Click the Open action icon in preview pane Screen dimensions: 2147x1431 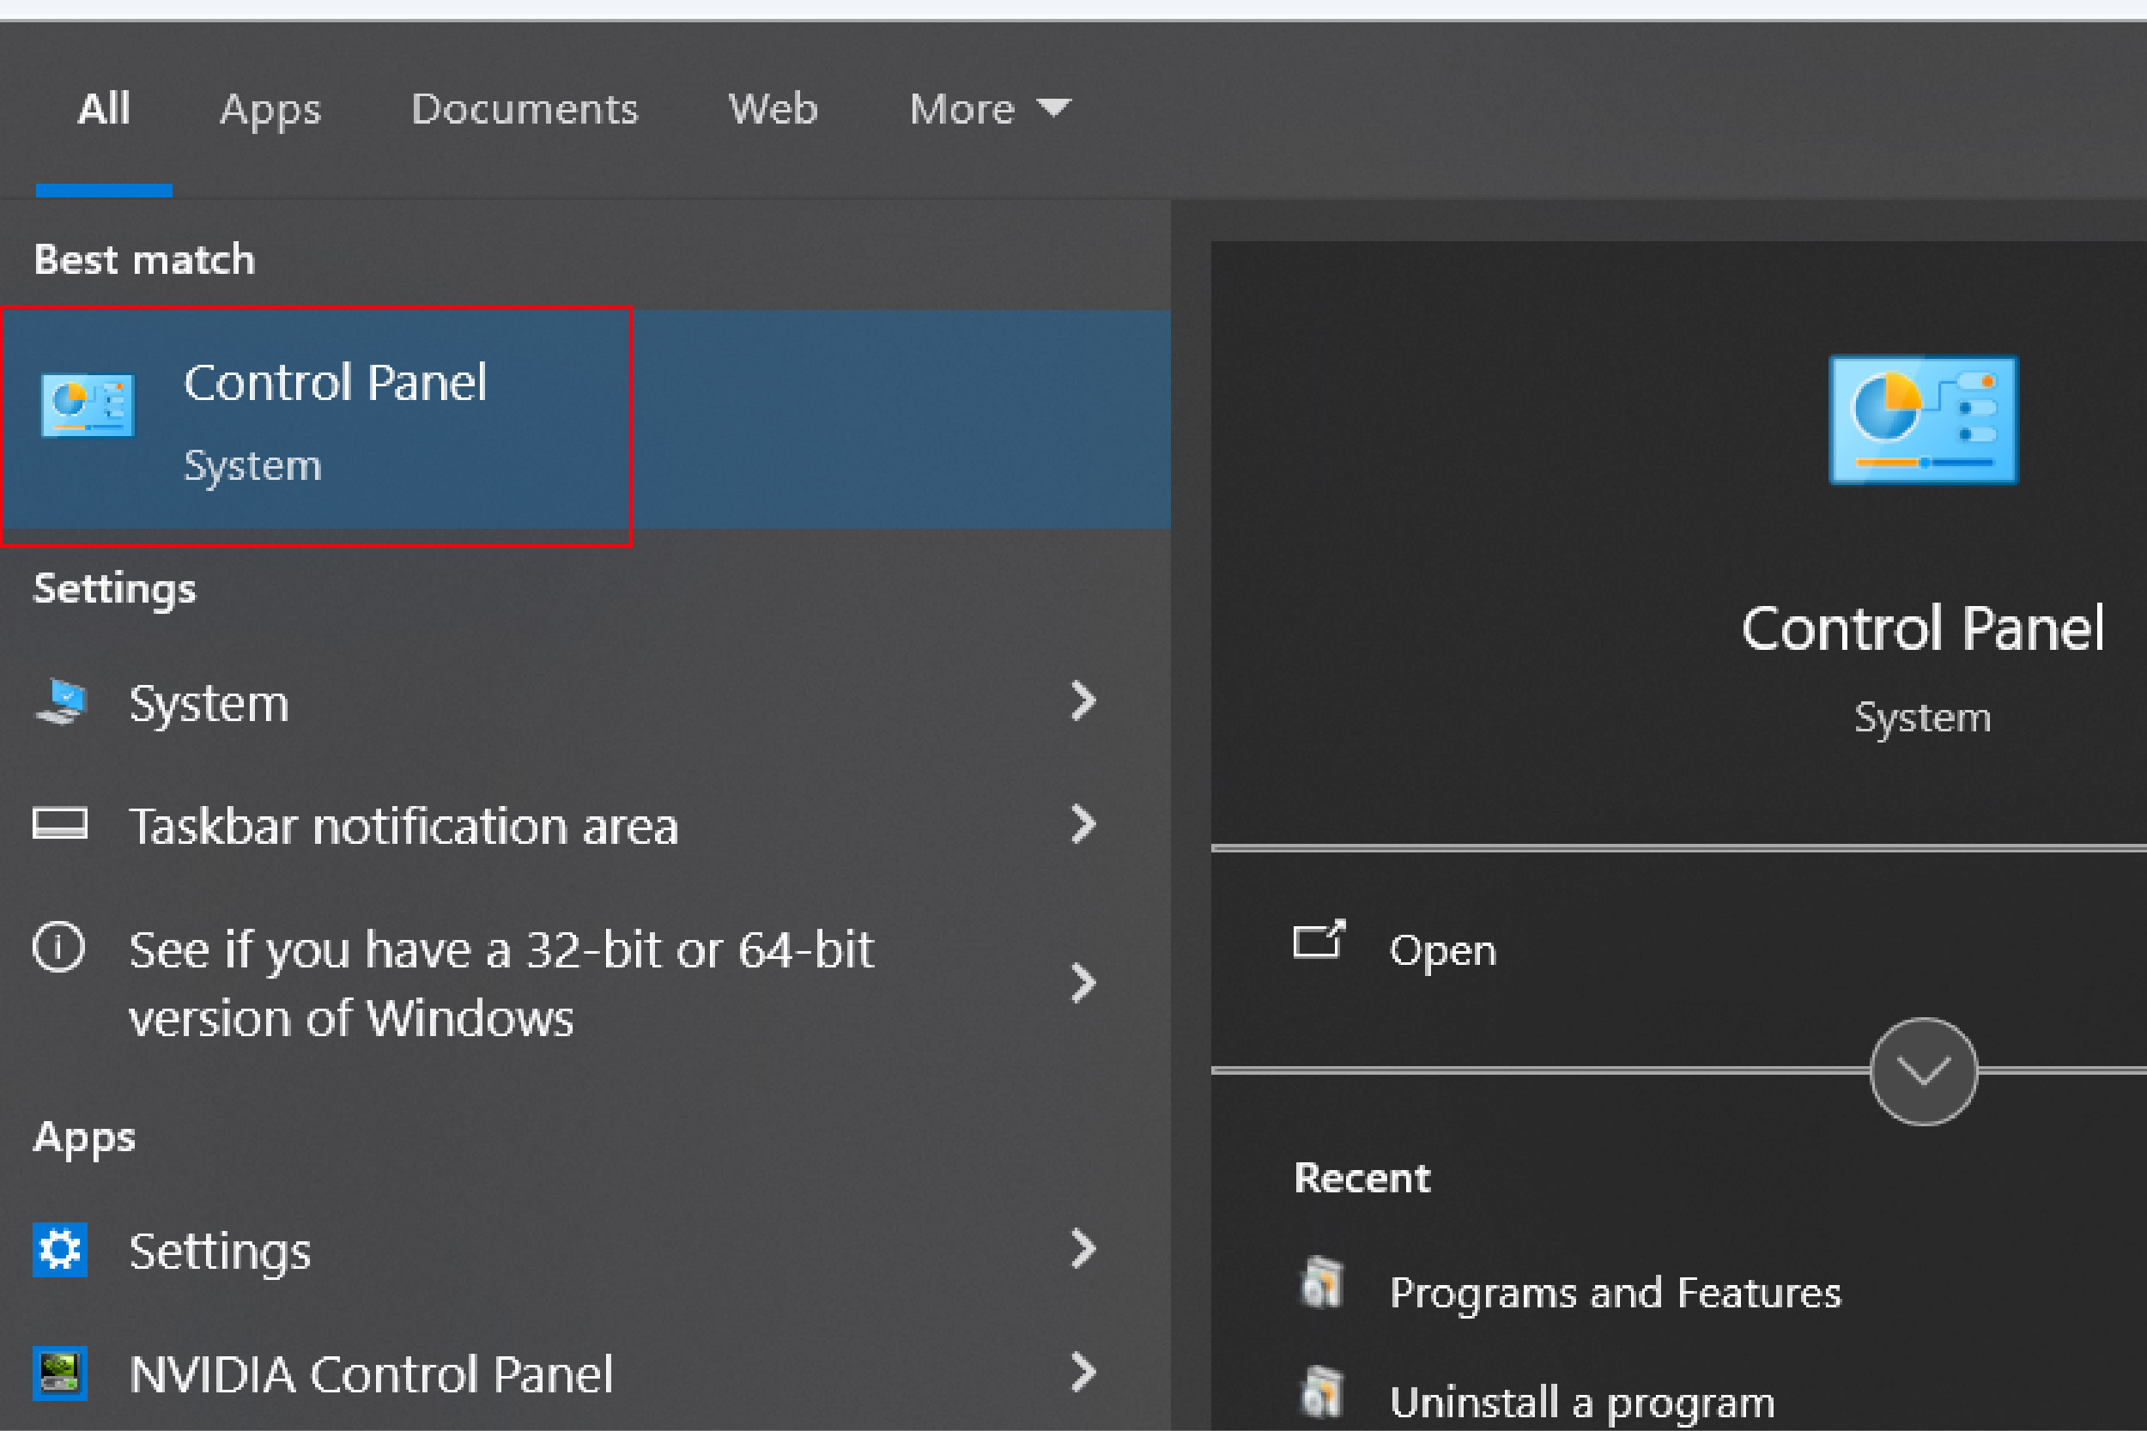tap(1319, 940)
